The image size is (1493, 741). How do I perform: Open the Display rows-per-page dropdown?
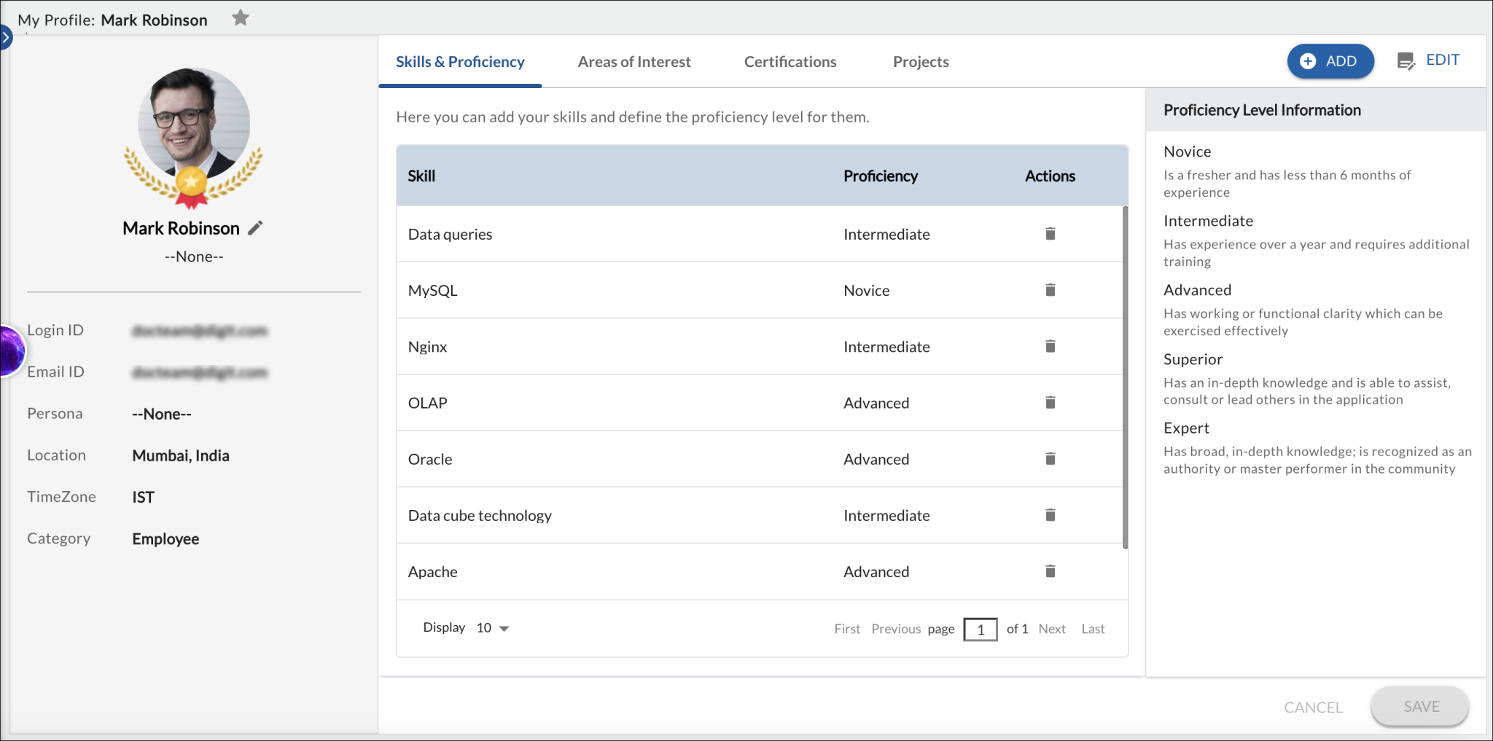click(x=493, y=628)
